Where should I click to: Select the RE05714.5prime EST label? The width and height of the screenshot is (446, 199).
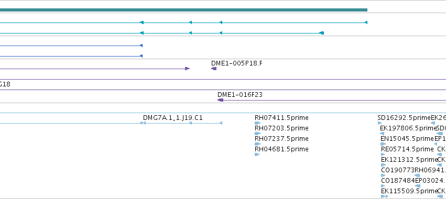point(407,149)
